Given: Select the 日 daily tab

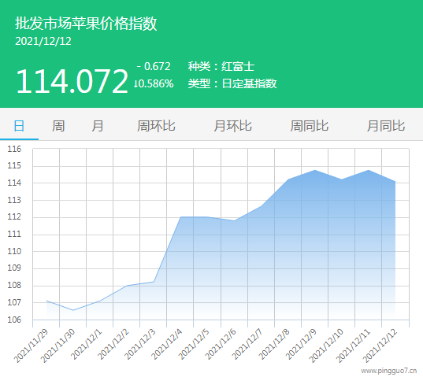Looking at the screenshot, I should (19, 126).
